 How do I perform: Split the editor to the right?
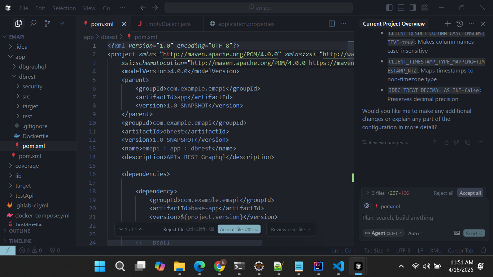[x=332, y=24]
